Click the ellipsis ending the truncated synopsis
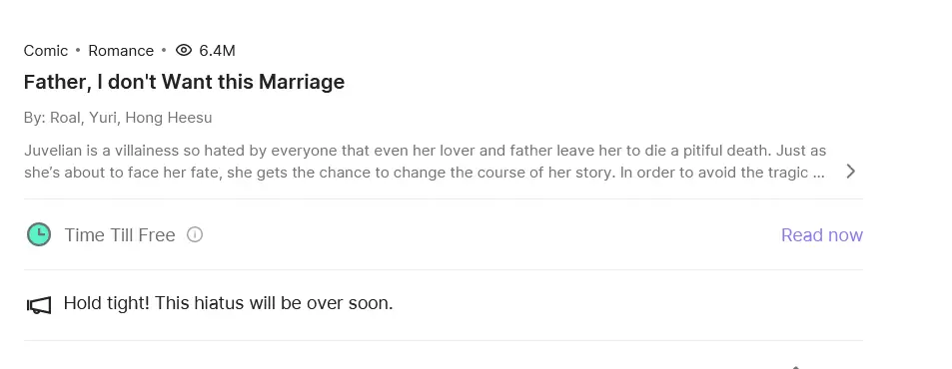The height and width of the screenshot is (369, 952). [x=818, y=173]
